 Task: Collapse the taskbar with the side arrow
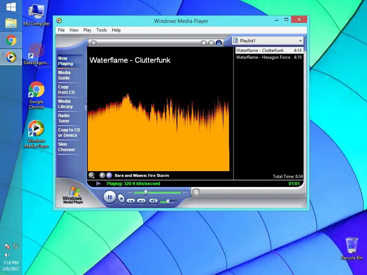[x=86, y=107]
